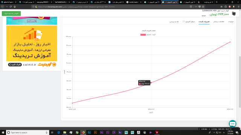Close the cooler master tab
The height and width of the screenshot is (135, 241).
141,2
